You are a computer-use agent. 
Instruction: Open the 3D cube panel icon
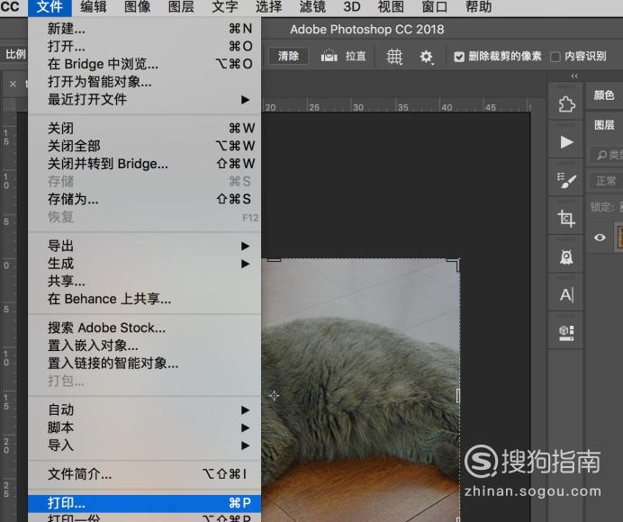(566, 333)
